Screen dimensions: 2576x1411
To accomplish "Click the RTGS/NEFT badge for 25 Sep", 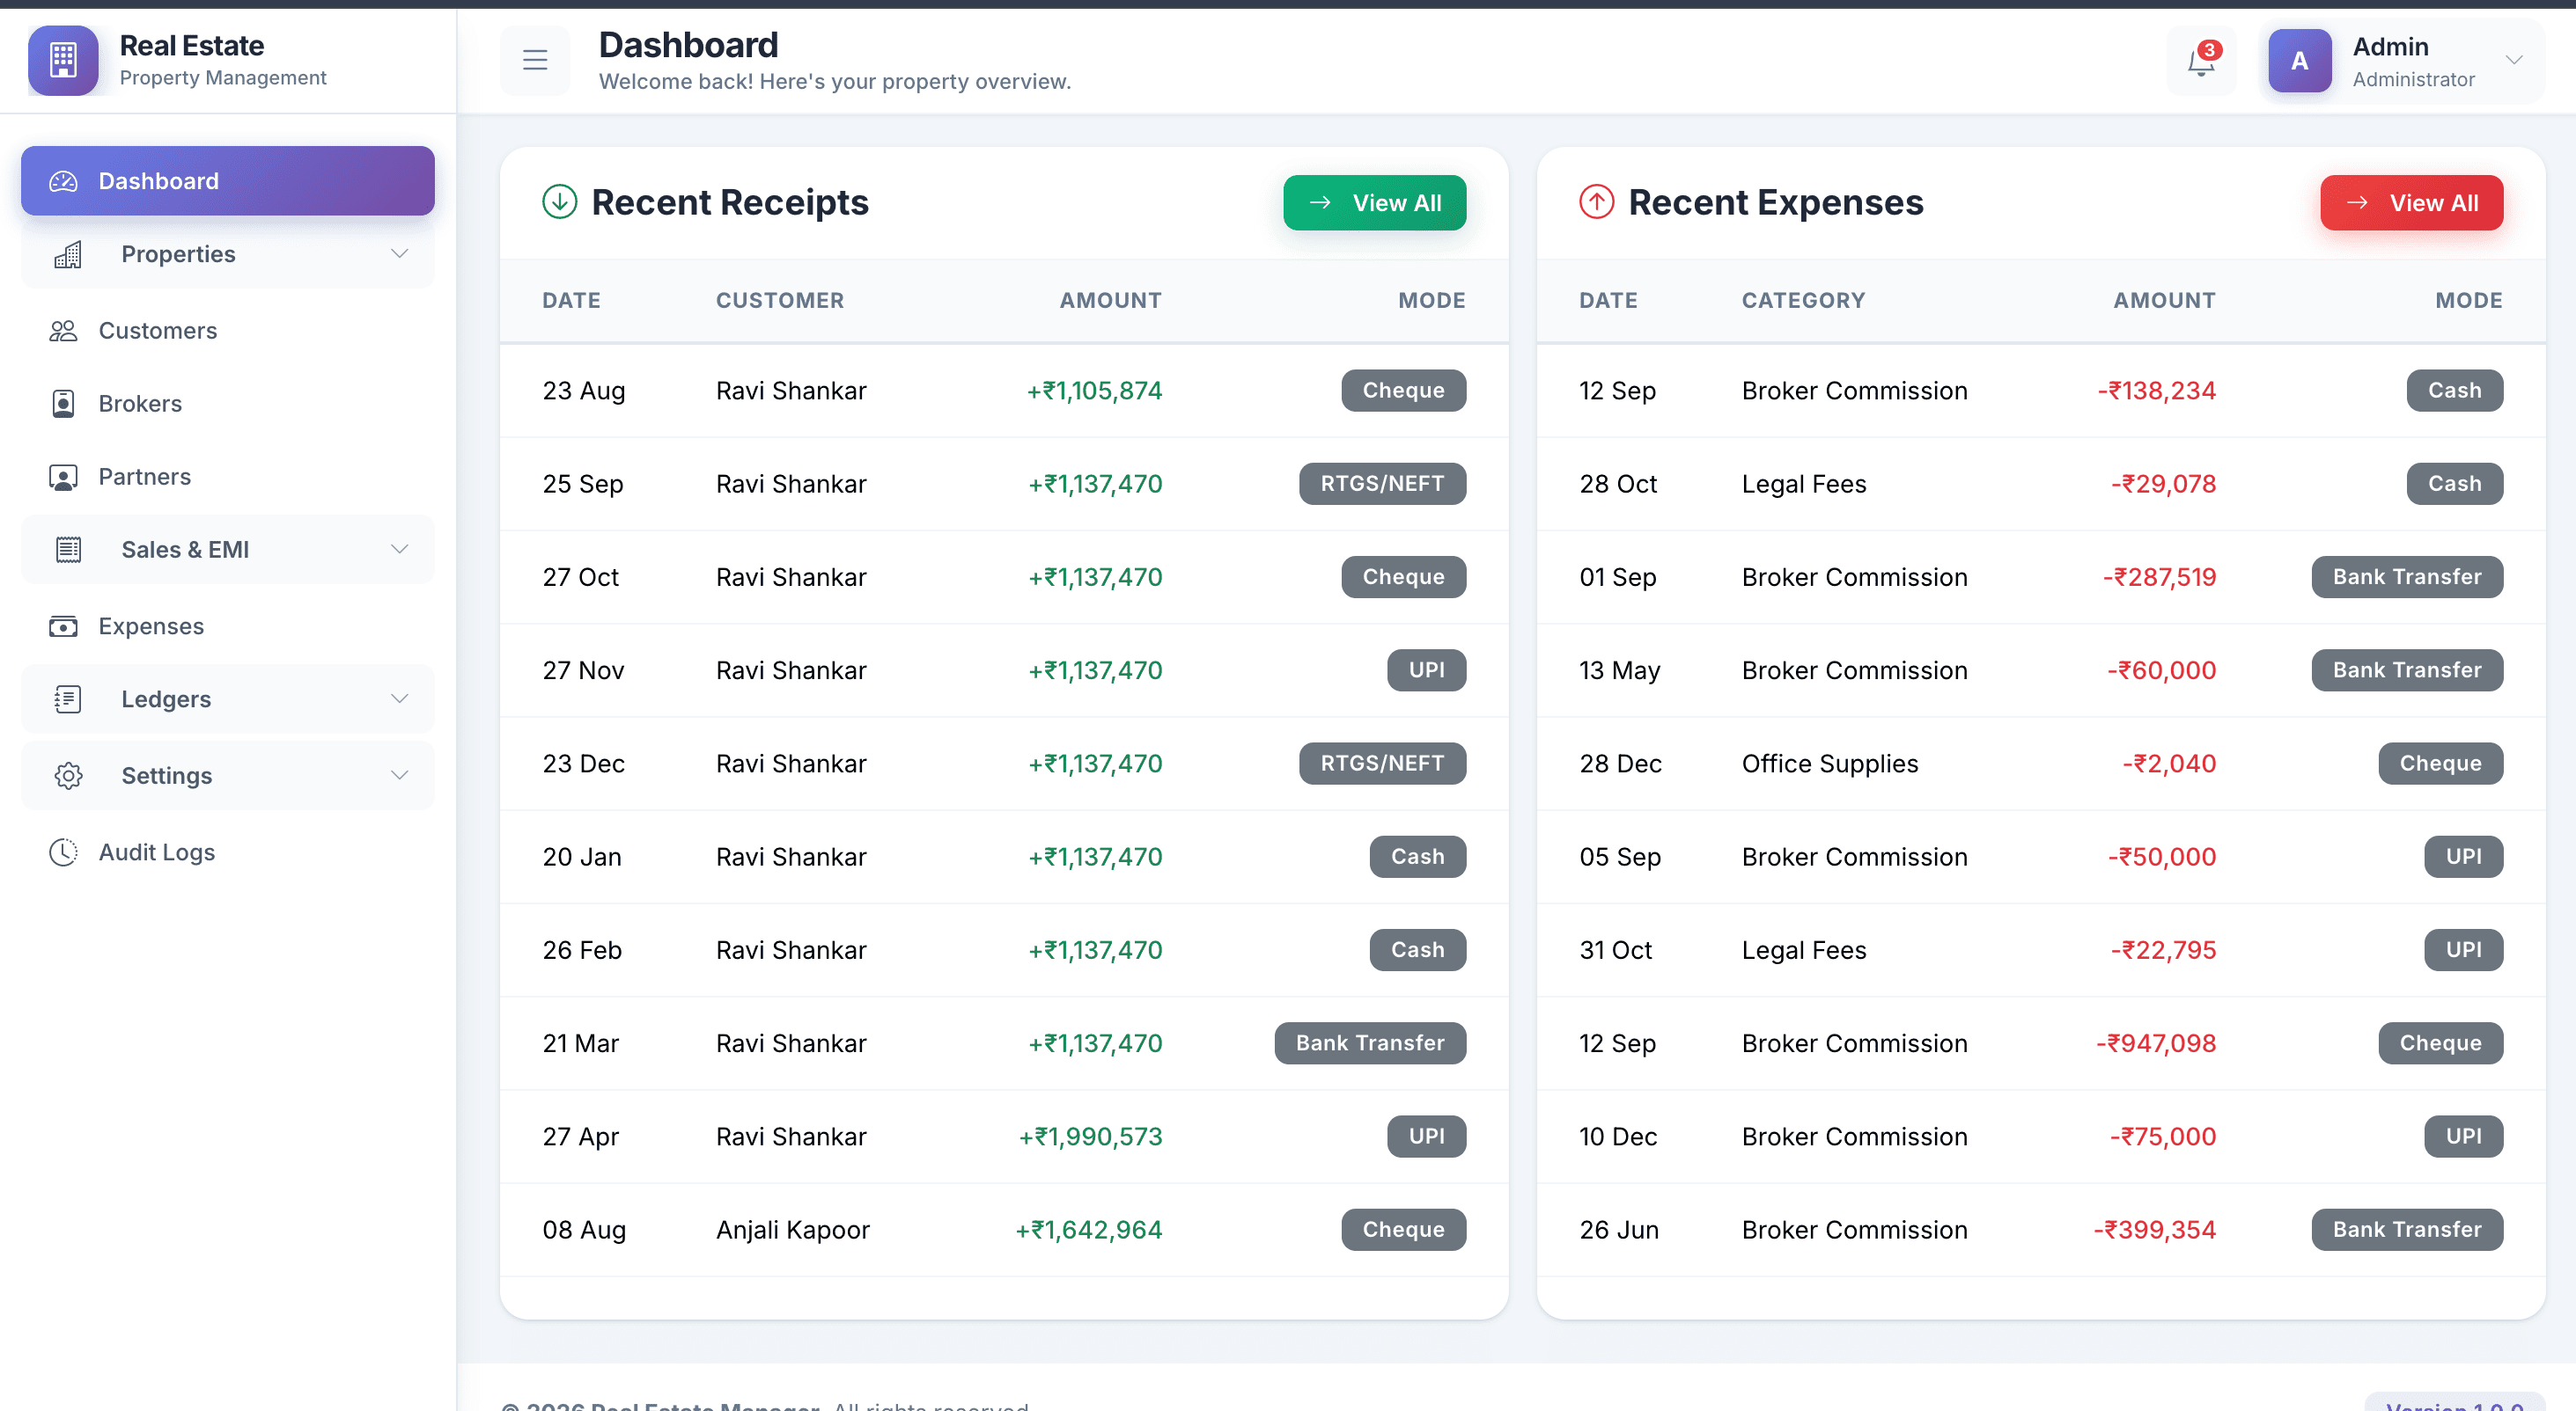I will pos(1381,484).
